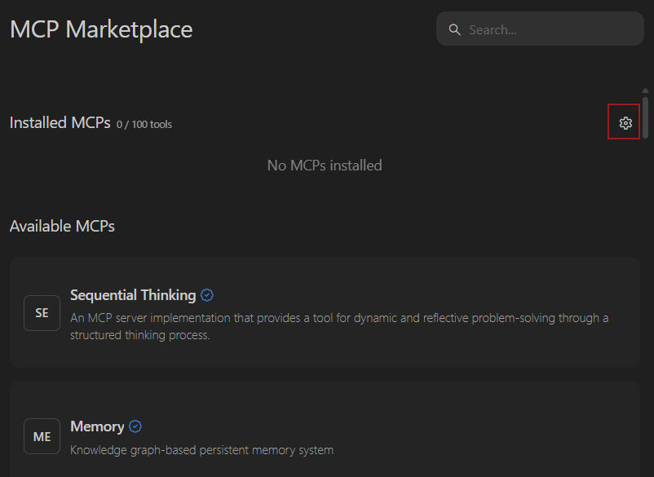Click Sequential Thinking verified badge

pos(207,295)
